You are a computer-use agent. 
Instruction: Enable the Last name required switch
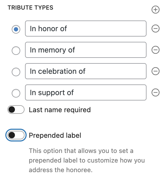[16, 110]
